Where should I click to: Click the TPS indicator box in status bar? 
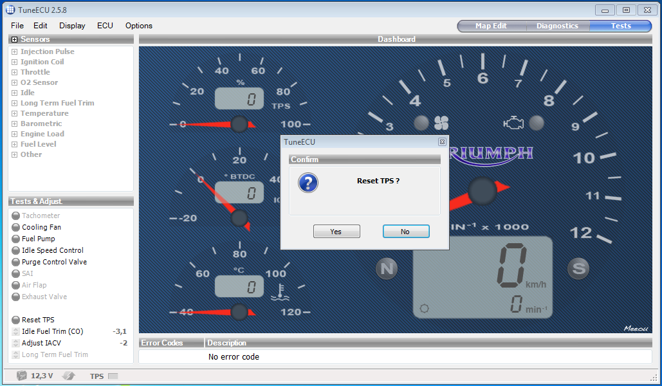(113, 376)
